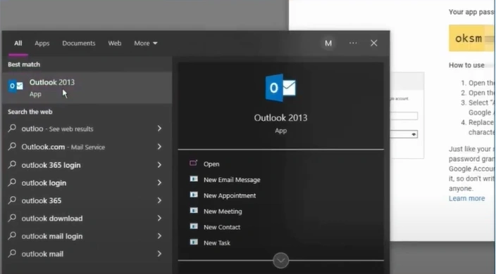The height and width of the screenshot is (274, 496).
Task: Open the Outlook 2013 best match result
Action: coord(87,88)
